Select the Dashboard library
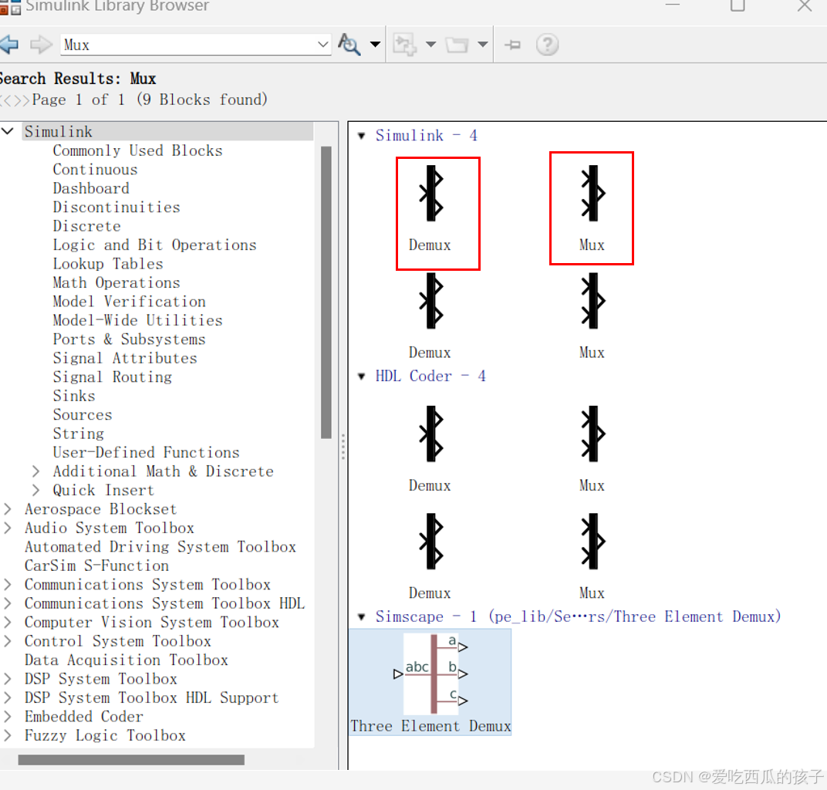827x790 pixels. (x=91, y=188)
